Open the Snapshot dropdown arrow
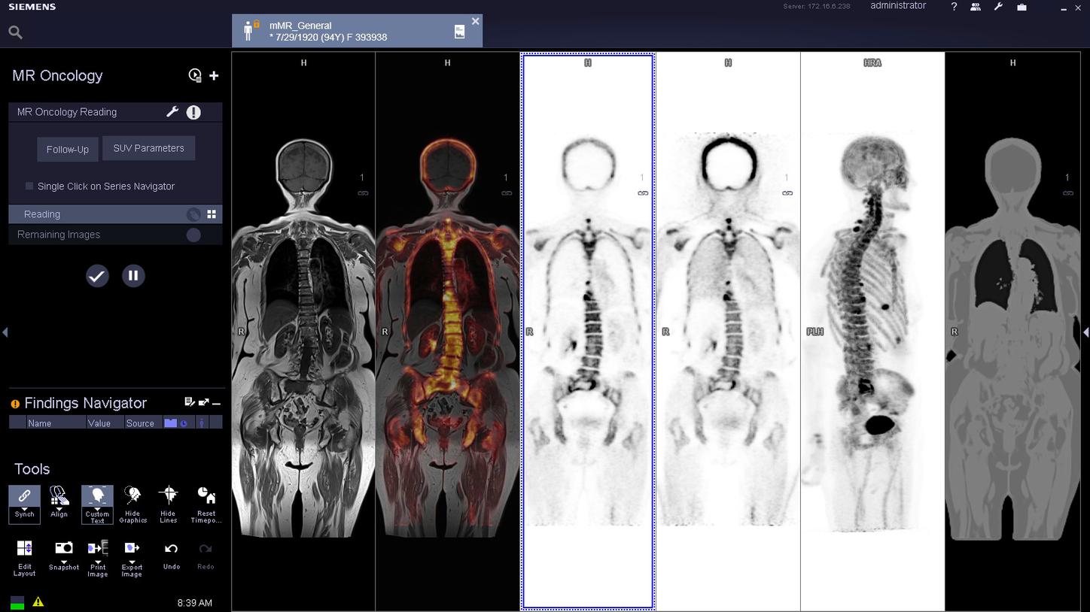Image resolution: width=1090 pixels, height=612 pixels. [x=65, y=562]
